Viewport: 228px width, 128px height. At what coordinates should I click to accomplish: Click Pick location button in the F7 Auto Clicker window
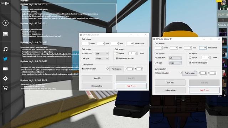(116, 69)
